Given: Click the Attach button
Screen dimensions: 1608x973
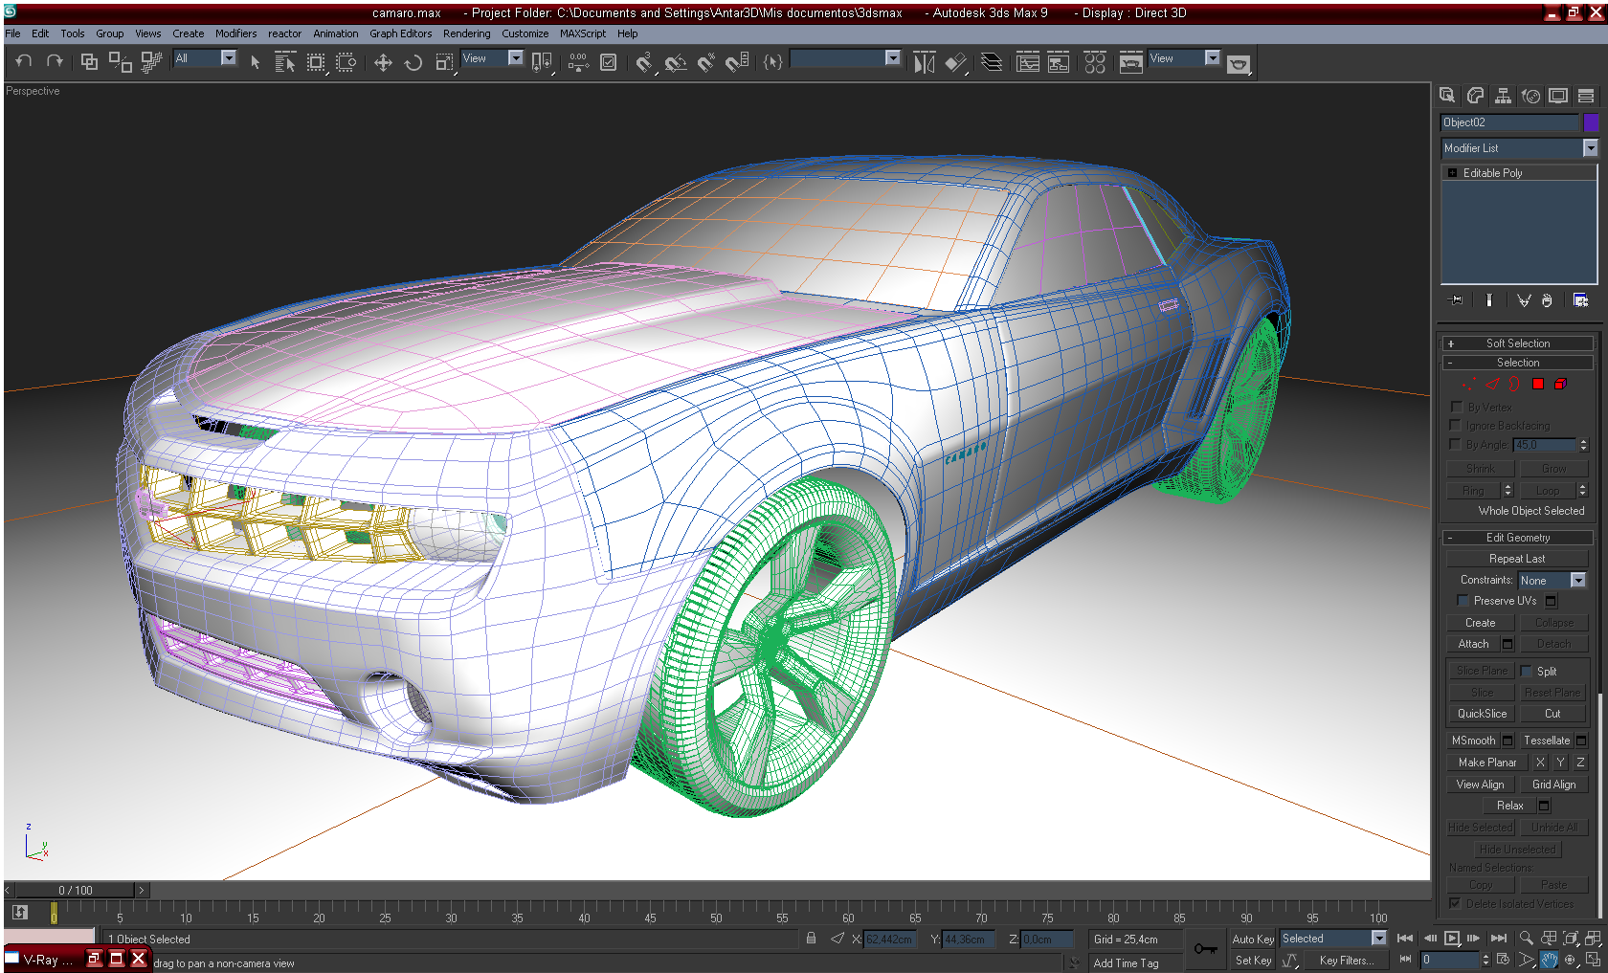Looking at the screenshot, I should 1473,644.
